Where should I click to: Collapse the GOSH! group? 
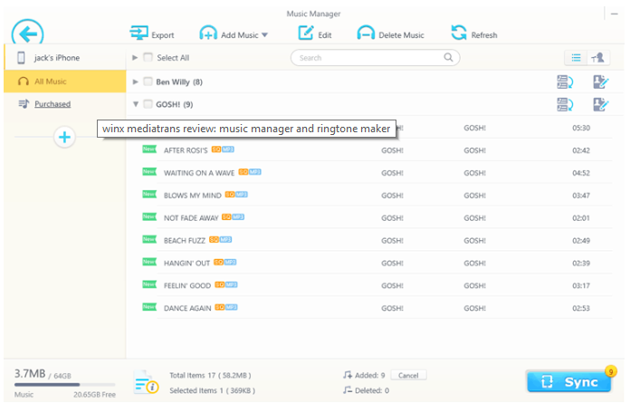point(136,104)
